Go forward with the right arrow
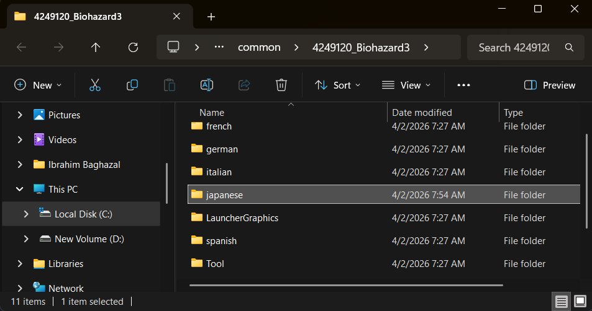Screen dimensions: 592x311 (58, 48)
